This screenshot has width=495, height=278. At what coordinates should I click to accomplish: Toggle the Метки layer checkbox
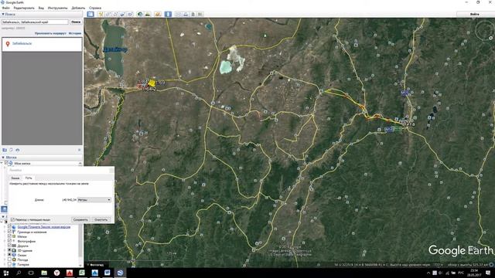pyautogui.click(x=9, y=236)
